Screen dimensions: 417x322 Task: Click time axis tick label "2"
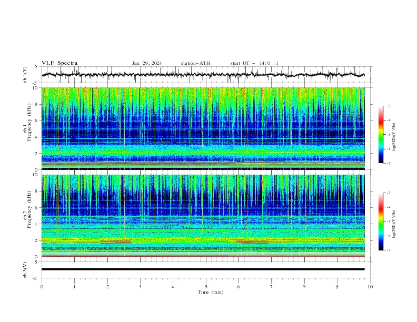coord(107,287)
